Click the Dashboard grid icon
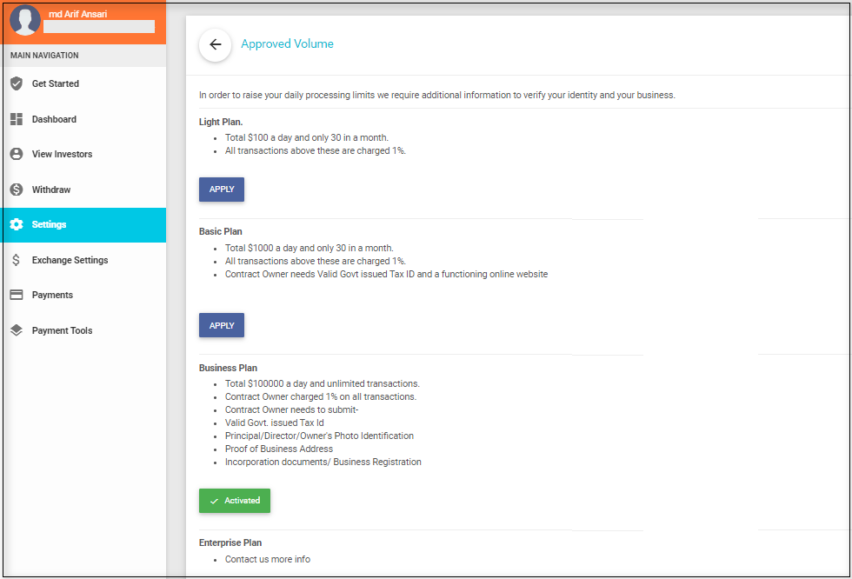Viewport: 852px width, 579px height. click(17, 119)
